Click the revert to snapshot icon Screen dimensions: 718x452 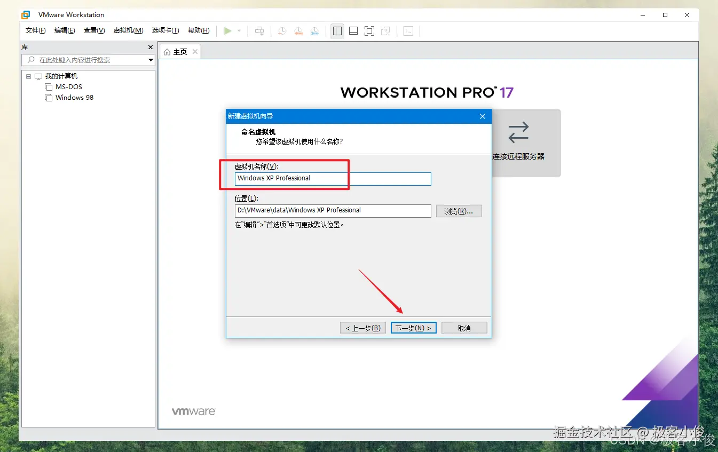click(x=298, y=31)
